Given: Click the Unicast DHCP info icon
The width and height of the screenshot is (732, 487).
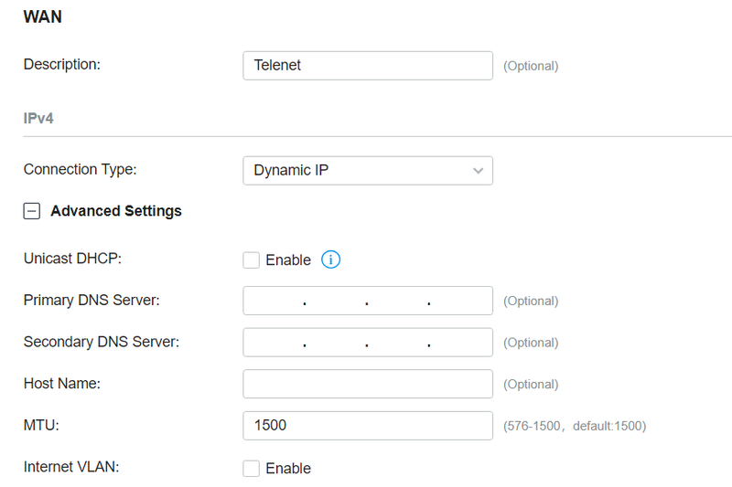Looking at the screenshot, I should 331,260.
